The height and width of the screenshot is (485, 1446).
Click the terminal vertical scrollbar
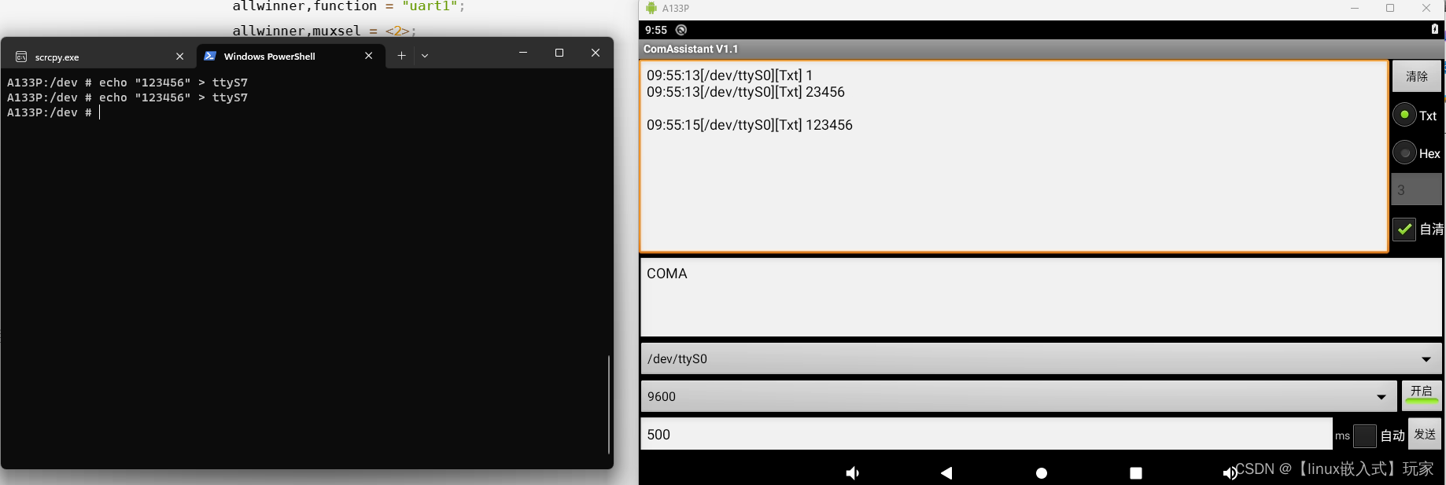(609, 404)
